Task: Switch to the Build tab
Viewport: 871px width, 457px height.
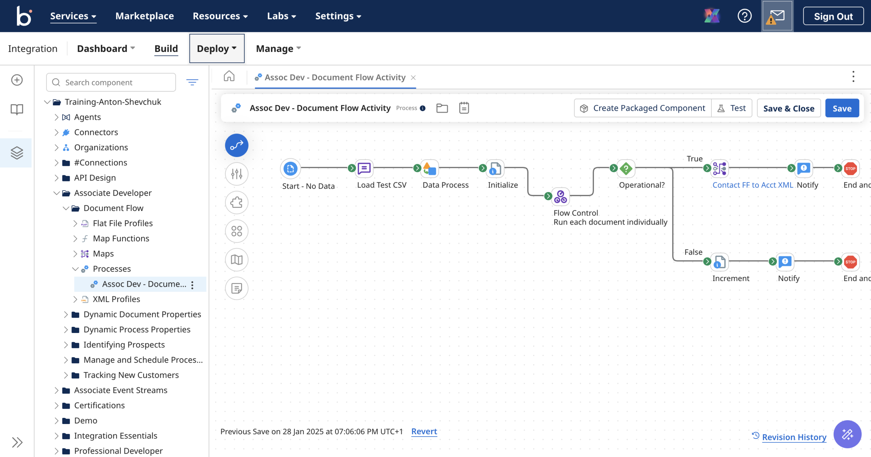Action: point(166,49)
